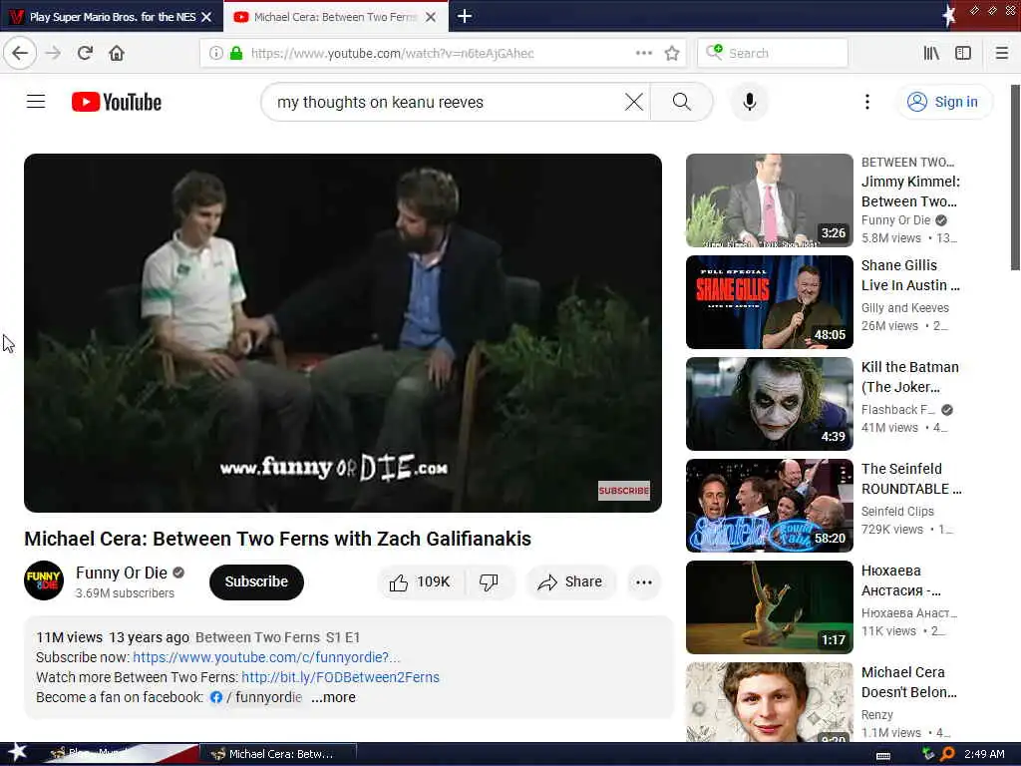Open Michael Cera Doesn't Belong thumbnail

point(769,702)
